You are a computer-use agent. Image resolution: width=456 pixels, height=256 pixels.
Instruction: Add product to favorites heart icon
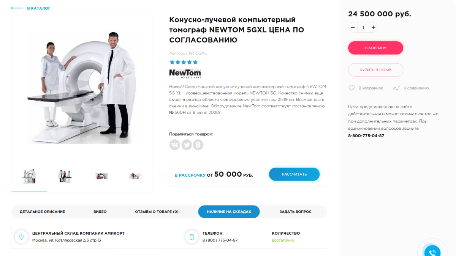coord(352,88)
